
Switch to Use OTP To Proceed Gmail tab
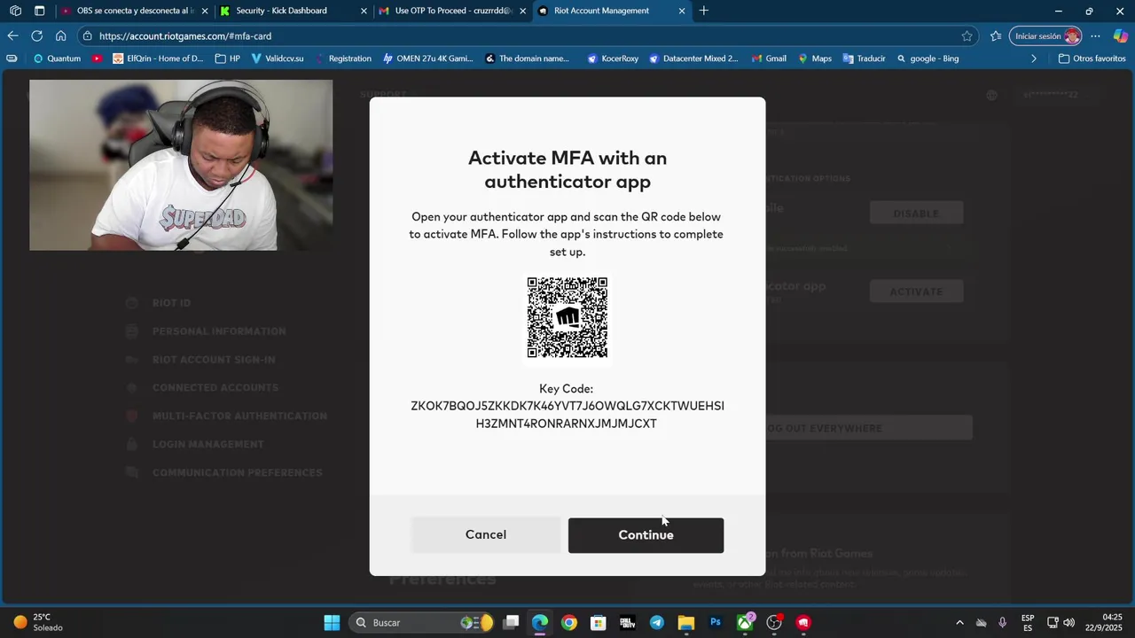[x=450, y=11]
